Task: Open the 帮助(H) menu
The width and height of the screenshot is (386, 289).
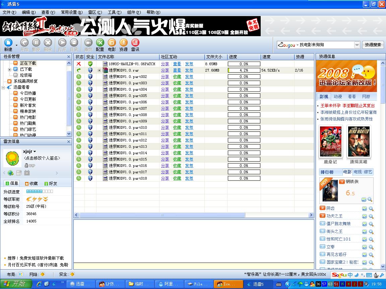Action: tap(153, 12)
